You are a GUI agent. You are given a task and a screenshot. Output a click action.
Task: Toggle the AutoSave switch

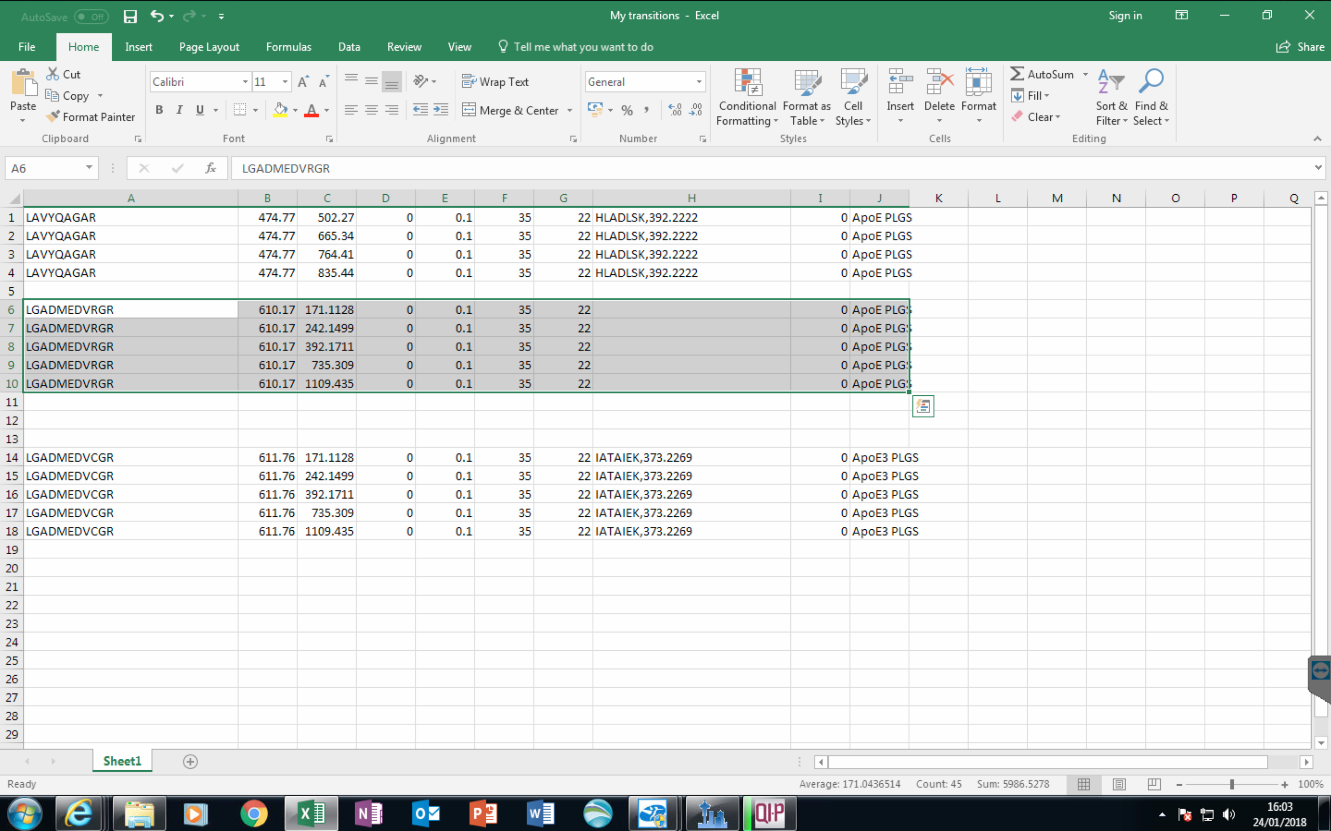pos(91,17)
